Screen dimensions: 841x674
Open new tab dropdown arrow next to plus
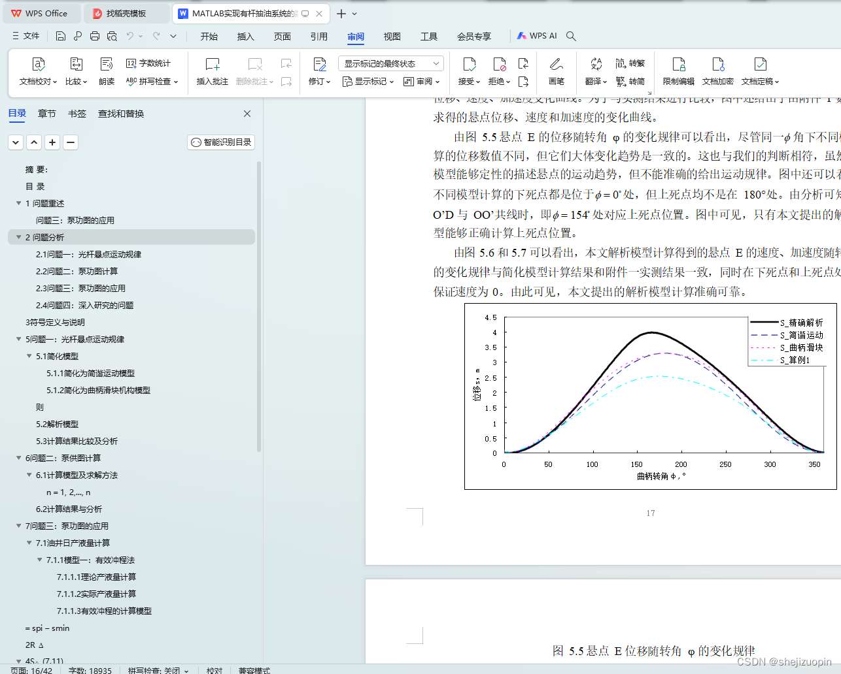tap(354, 13)
